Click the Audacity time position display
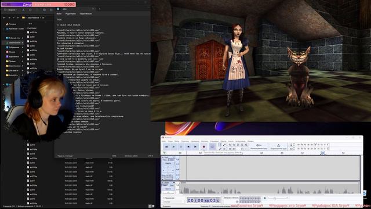 203,200
